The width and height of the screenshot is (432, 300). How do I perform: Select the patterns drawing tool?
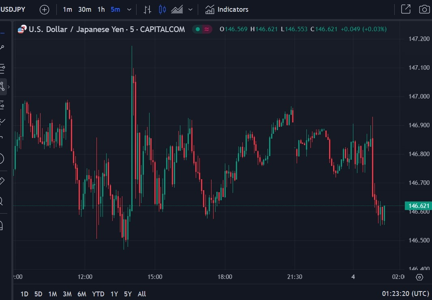[x=2, y=87]
